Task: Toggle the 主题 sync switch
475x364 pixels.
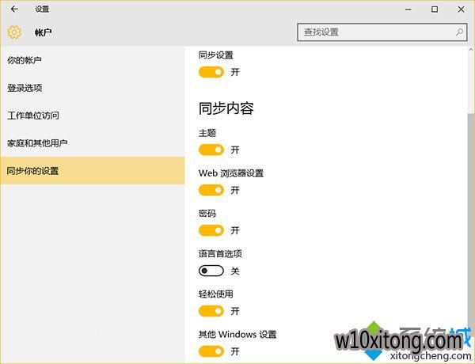Action: (x=211, y=150)
